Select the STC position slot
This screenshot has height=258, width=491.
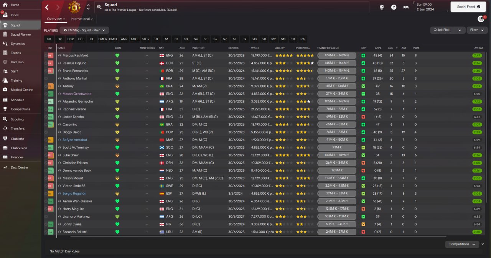tap(156, 39)
